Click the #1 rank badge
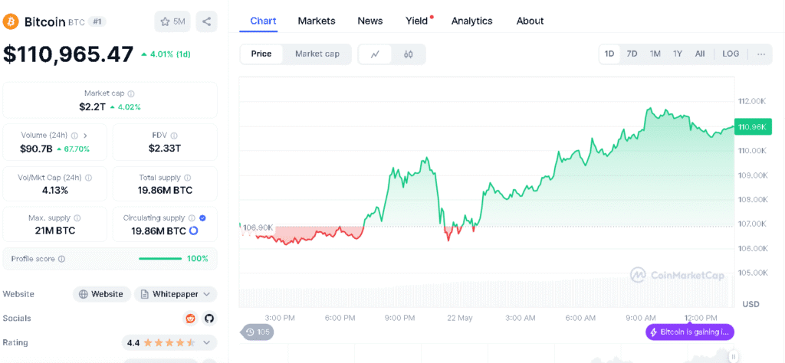Image resolution: width=785 pixels, height=363 pixels. (97, 21)
